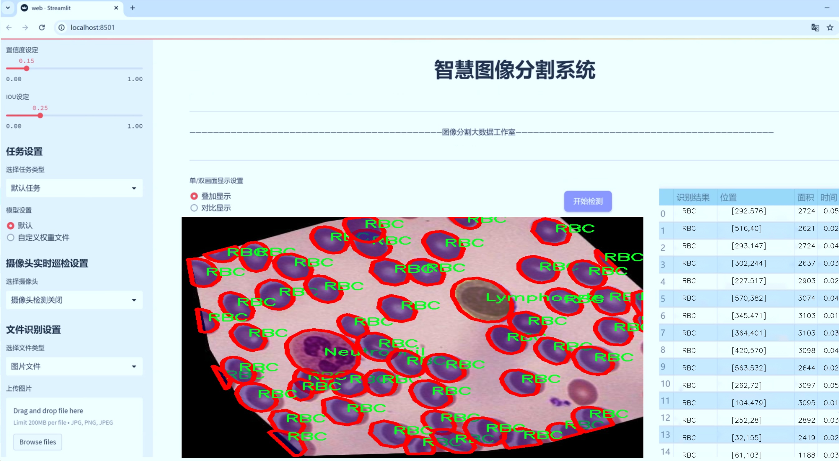Expand the 图片文件 file type dropdown
Image resolution: width=839 pixels, height=461 pixels.
pos(74,366)
